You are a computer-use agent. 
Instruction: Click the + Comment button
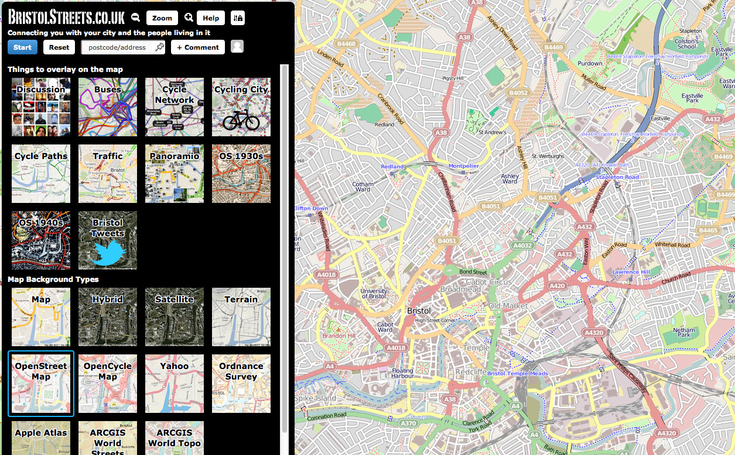pyautogui.click(x=198, y=47)
